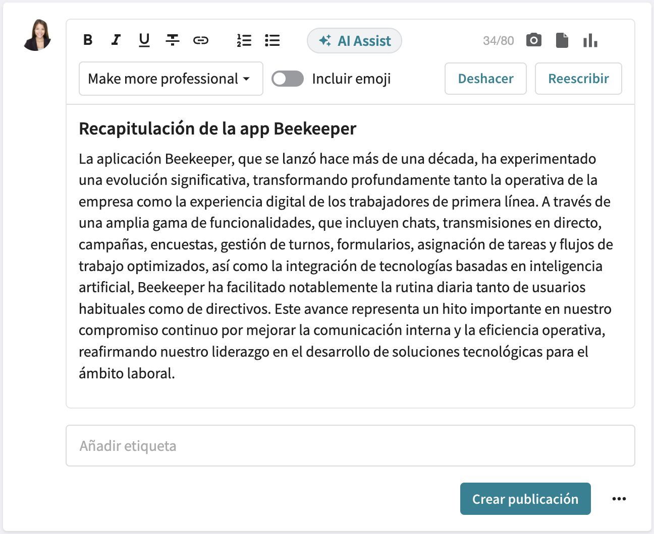Insert a hyperlink

201,40
